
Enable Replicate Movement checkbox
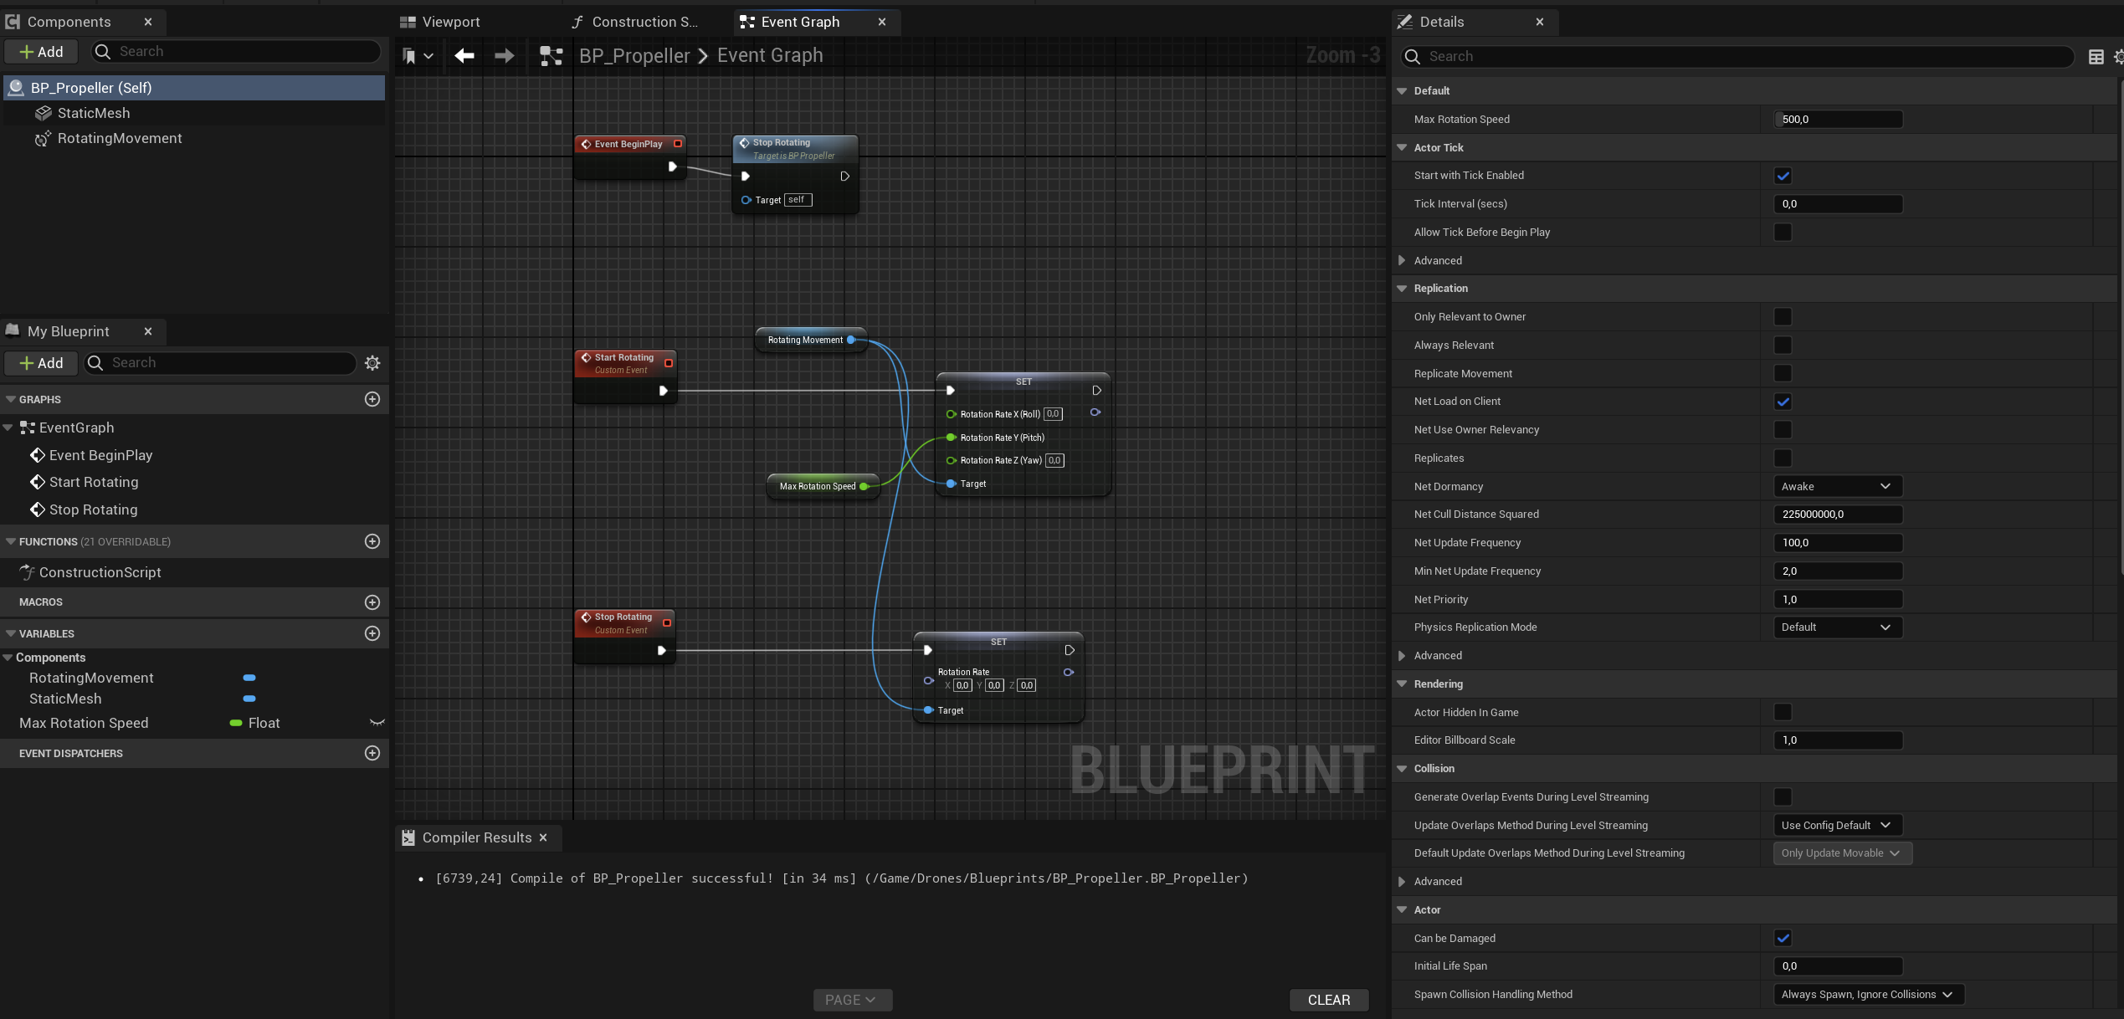click(1783, 374)
